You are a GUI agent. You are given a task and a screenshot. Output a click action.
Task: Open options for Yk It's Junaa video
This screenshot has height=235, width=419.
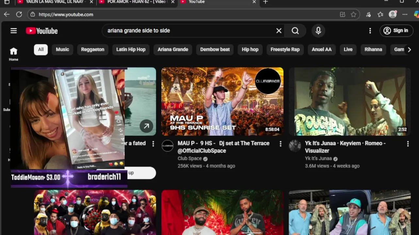point(408,144)
